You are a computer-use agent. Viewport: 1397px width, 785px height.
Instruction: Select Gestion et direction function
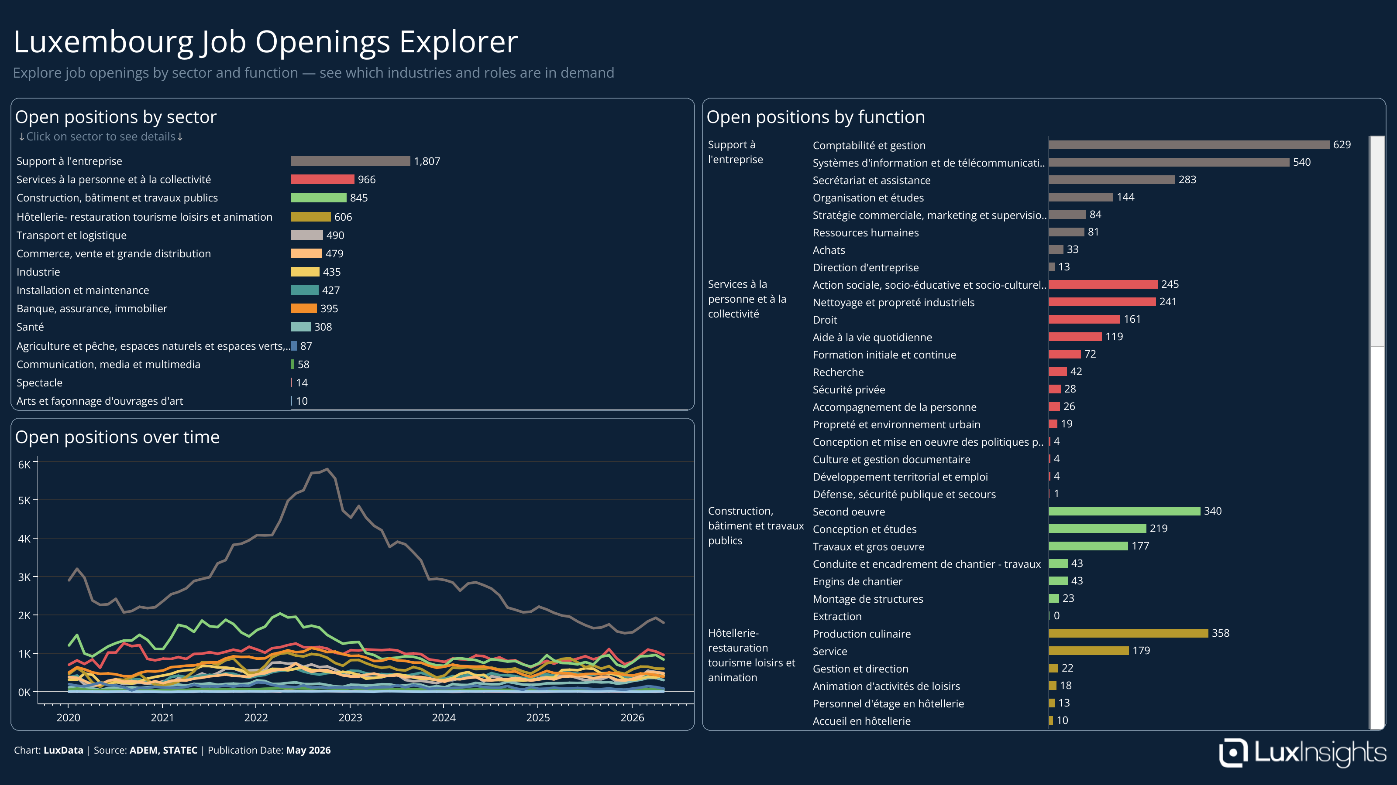pos(860,669)
